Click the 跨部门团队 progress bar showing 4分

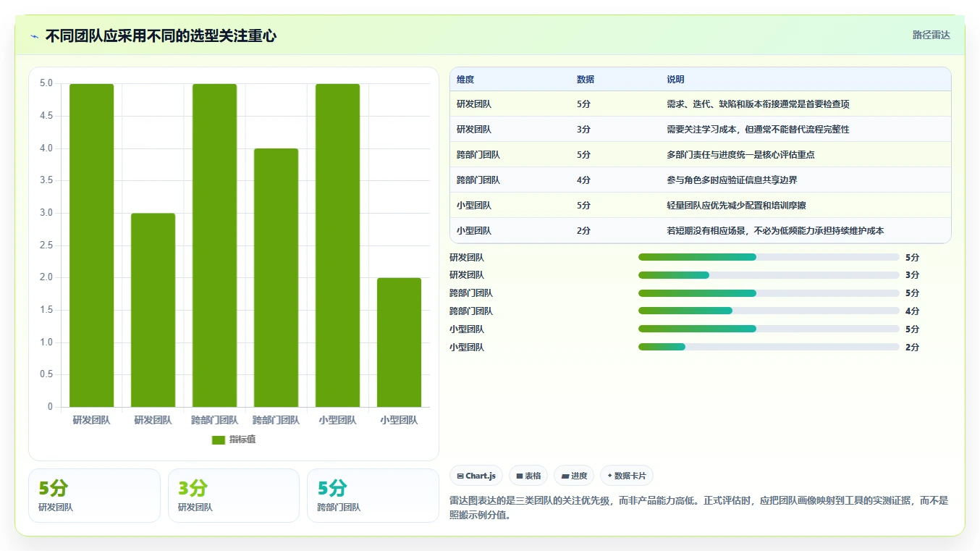click(x=769, y=311)
